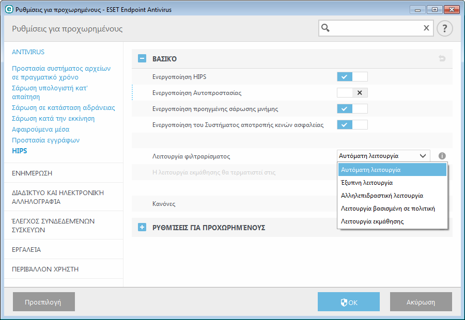Go to Σάρωση υπολογιστή κατ' απαίτηση
Screen dimensions: 465x320
[50, 92]
